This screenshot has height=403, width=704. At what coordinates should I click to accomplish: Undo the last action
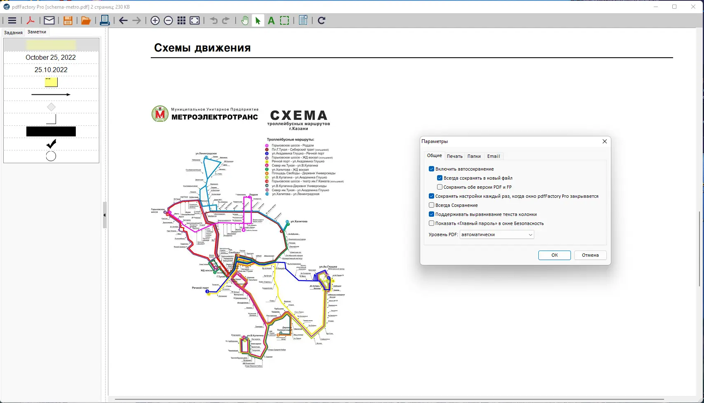(213, 21)
